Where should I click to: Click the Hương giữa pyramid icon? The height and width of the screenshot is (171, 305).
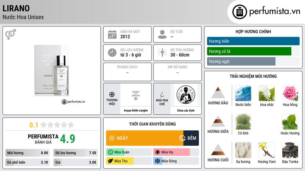tap(218, 121)
